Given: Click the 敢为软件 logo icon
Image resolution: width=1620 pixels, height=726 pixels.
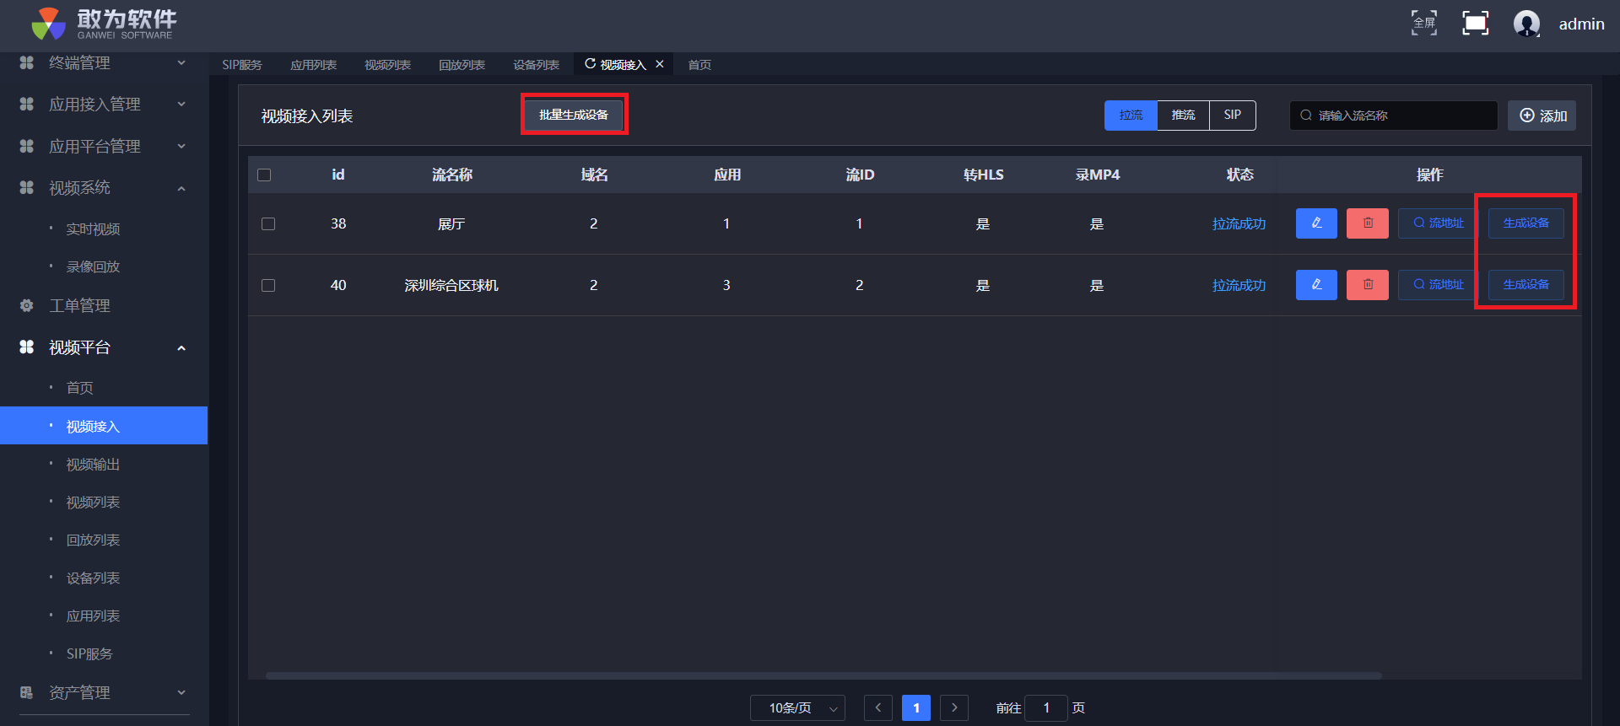Looking at the screenshot, I should [x=48, y=24].
